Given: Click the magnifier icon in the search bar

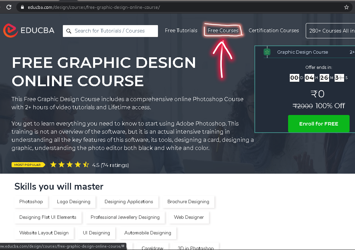Looking at the screenshot, I should coord(69,31).
